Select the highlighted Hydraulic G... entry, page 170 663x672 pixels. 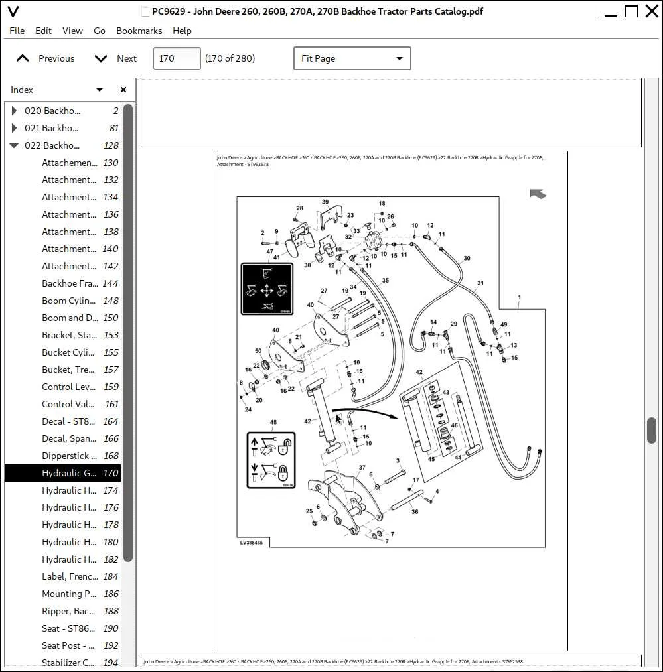coord(63,473)
